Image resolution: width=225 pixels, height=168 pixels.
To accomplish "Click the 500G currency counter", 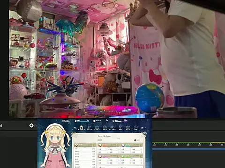I will click(x=66, y=121).
